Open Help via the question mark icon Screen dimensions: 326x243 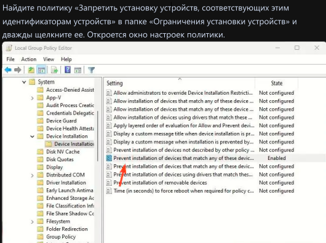click(68, 70)
